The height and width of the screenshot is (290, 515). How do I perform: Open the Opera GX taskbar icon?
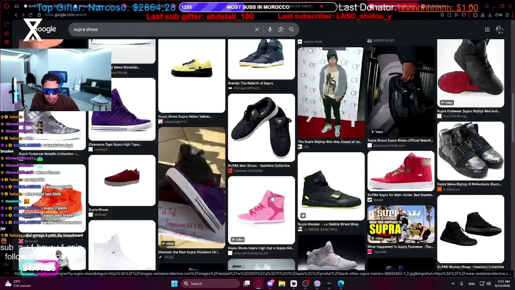(x=258, y=284)
